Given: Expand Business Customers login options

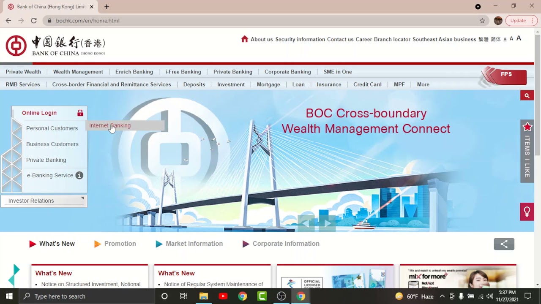Looking at the screenshot, I should [52, 144].
